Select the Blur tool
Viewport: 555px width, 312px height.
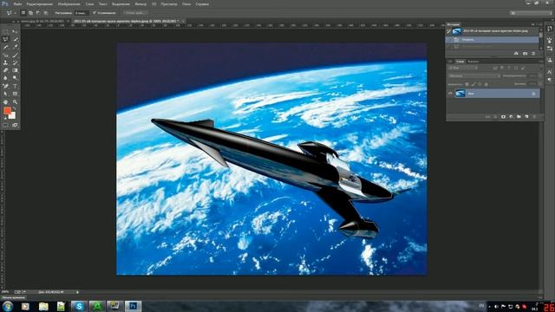[5, 78]
